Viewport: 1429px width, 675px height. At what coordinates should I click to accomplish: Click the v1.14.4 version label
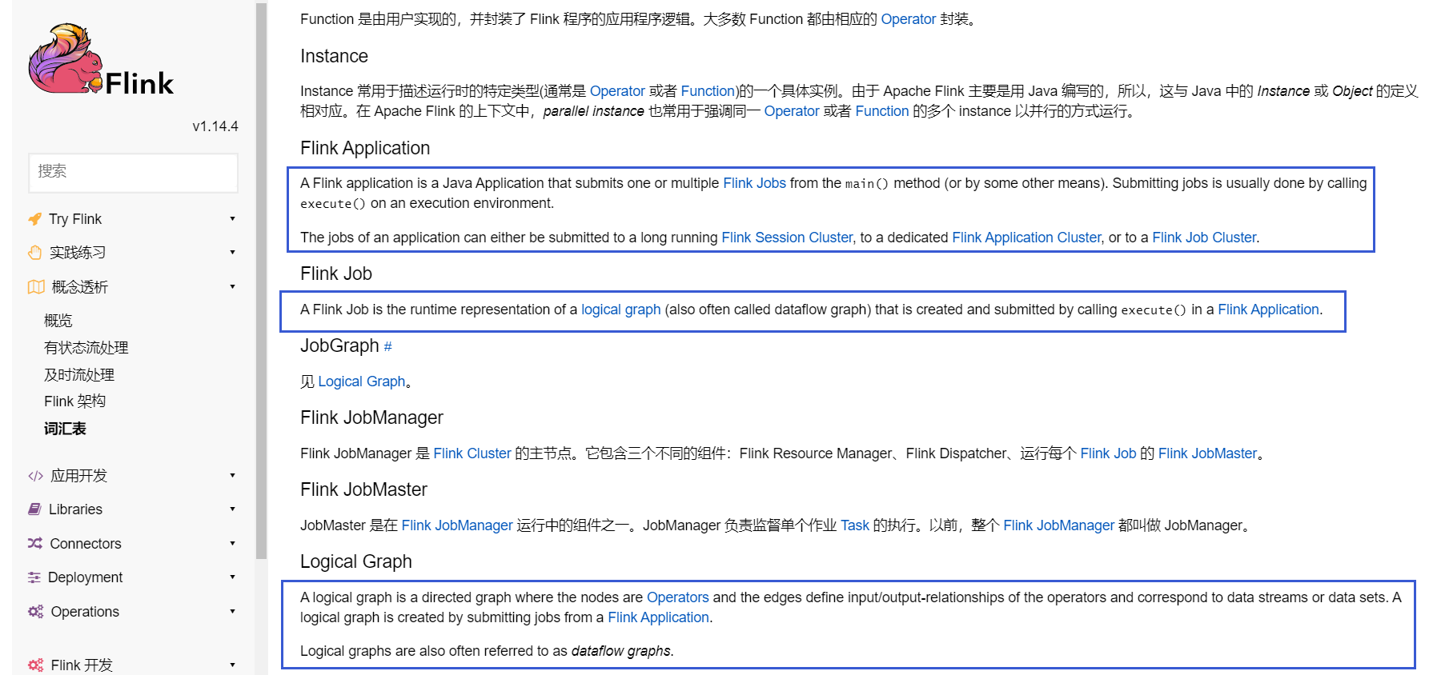[215, 126]
